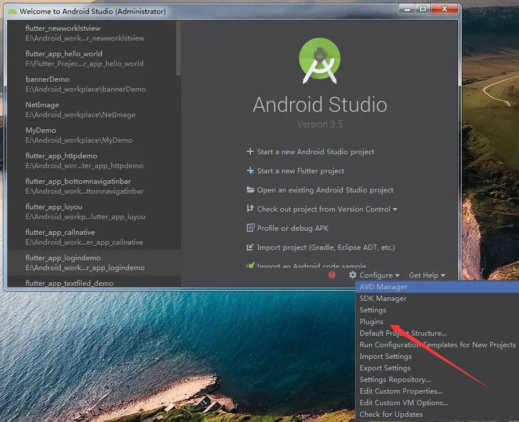
Task: Open the Get Help dropdown
Action: pyautogui.click(x=427, y=275)
